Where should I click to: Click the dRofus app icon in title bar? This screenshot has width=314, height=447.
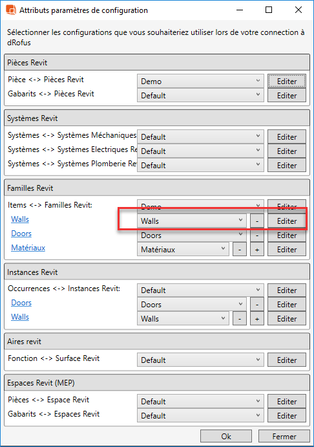11,10
